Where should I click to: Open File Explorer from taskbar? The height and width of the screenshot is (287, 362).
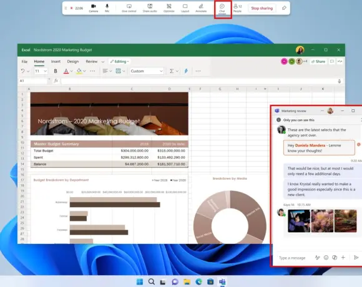pos(187,281)
